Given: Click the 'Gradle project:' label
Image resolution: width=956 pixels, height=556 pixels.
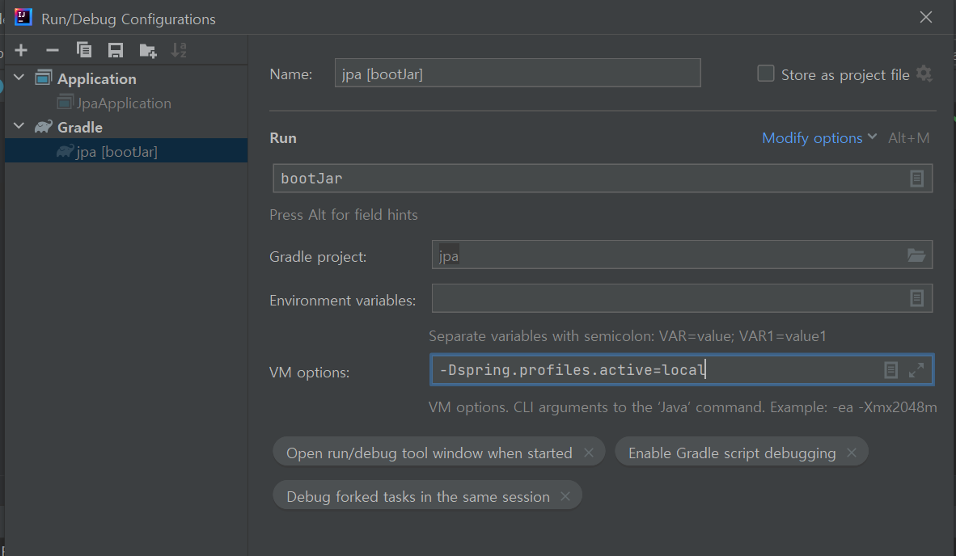Looking at the screenshot, I should click(x=318, y=257).
